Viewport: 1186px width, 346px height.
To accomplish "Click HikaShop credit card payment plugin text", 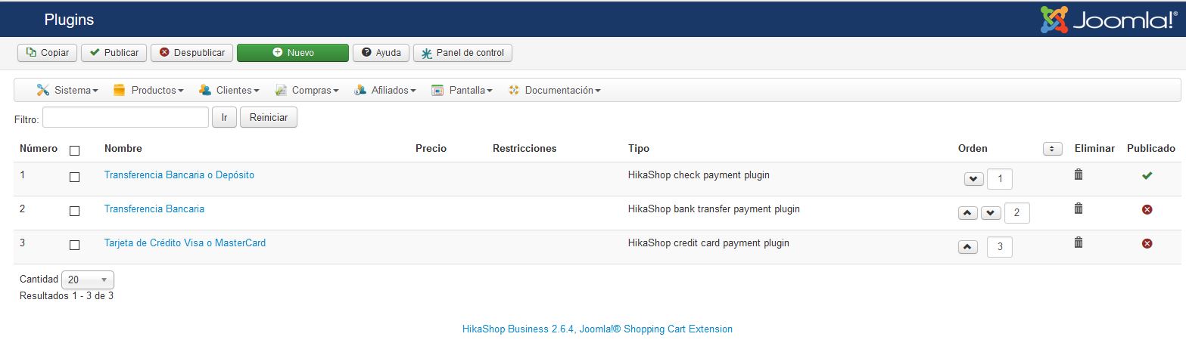I will pyautogui.click(x=708, y=243).
